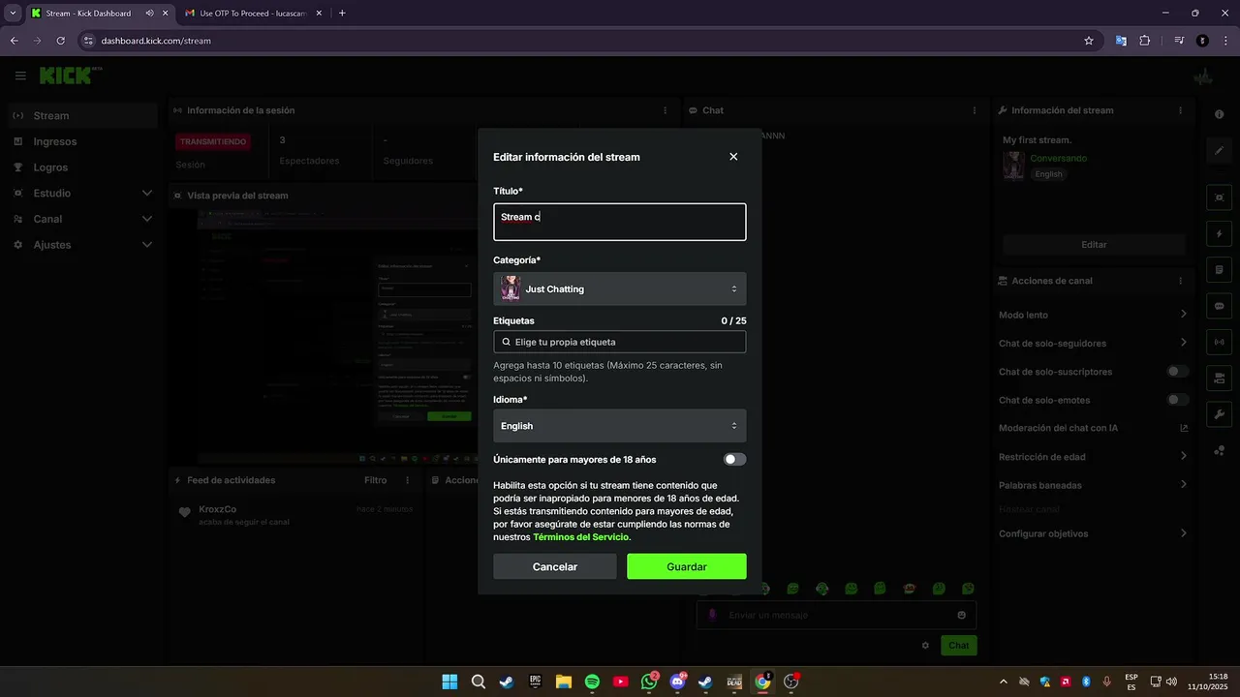1240x697 pixels.
Task: Go back in the browser
Action: [x=14, y=41]
